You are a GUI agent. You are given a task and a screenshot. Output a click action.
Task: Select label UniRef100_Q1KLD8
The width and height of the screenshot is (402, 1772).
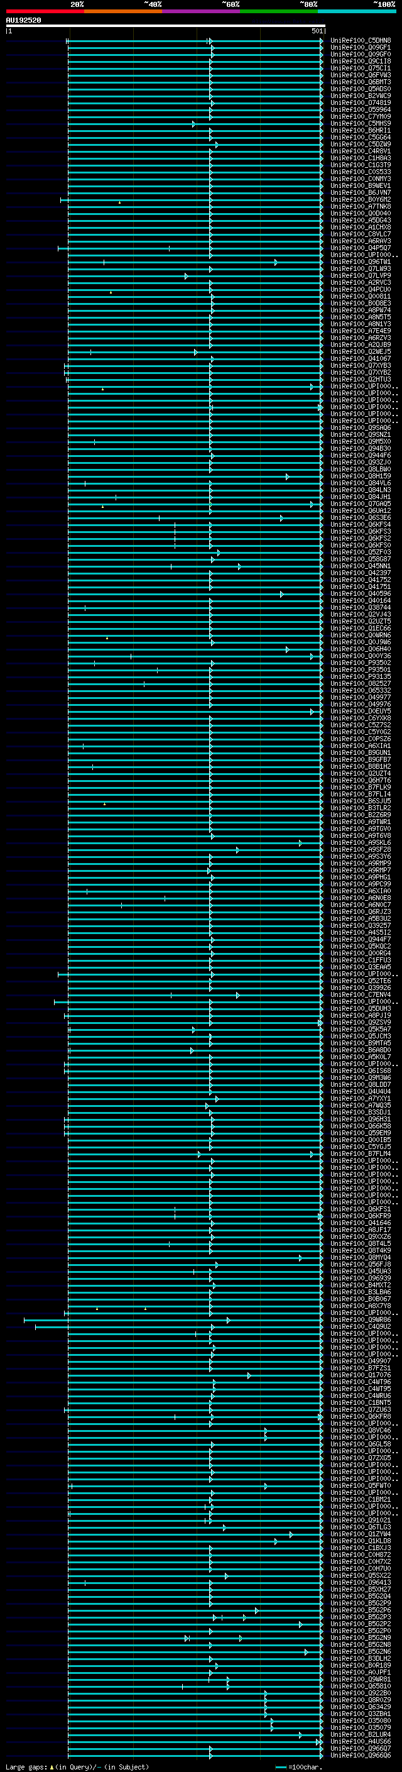tap(361, 1541)
